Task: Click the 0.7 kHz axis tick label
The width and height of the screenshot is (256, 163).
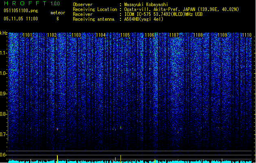Action: pyautogui.click(x=3, y=134)
